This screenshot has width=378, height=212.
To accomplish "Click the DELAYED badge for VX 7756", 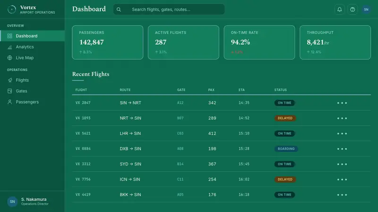I will click(285, 179).
